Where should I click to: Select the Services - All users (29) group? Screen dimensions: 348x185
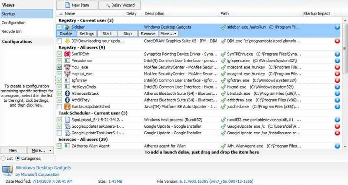pos(83,140)
